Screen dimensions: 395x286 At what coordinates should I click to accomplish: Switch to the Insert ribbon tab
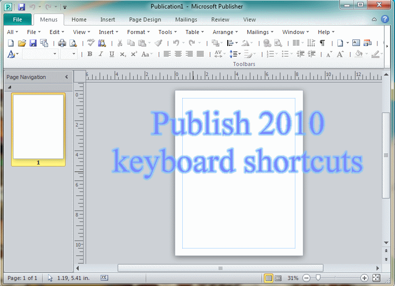(108, 19)
